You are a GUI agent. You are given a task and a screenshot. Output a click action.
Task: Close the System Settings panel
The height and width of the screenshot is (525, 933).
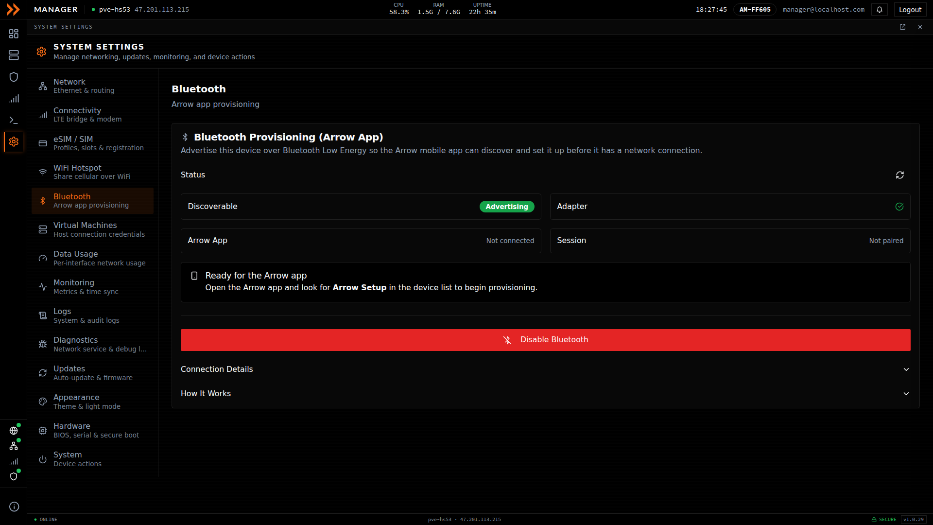920,27
